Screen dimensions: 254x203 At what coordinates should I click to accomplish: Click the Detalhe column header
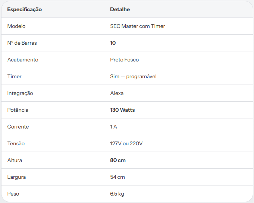tap(120, 9)
